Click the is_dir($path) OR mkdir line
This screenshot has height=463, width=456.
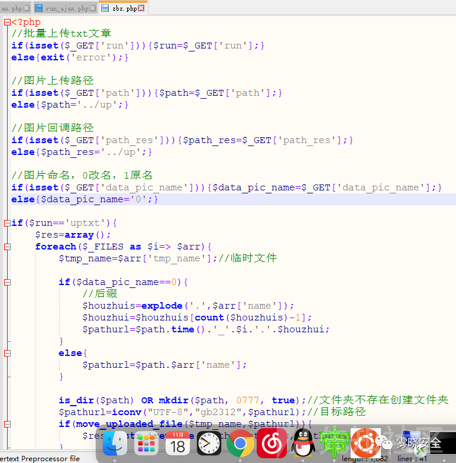coord(183,400)
